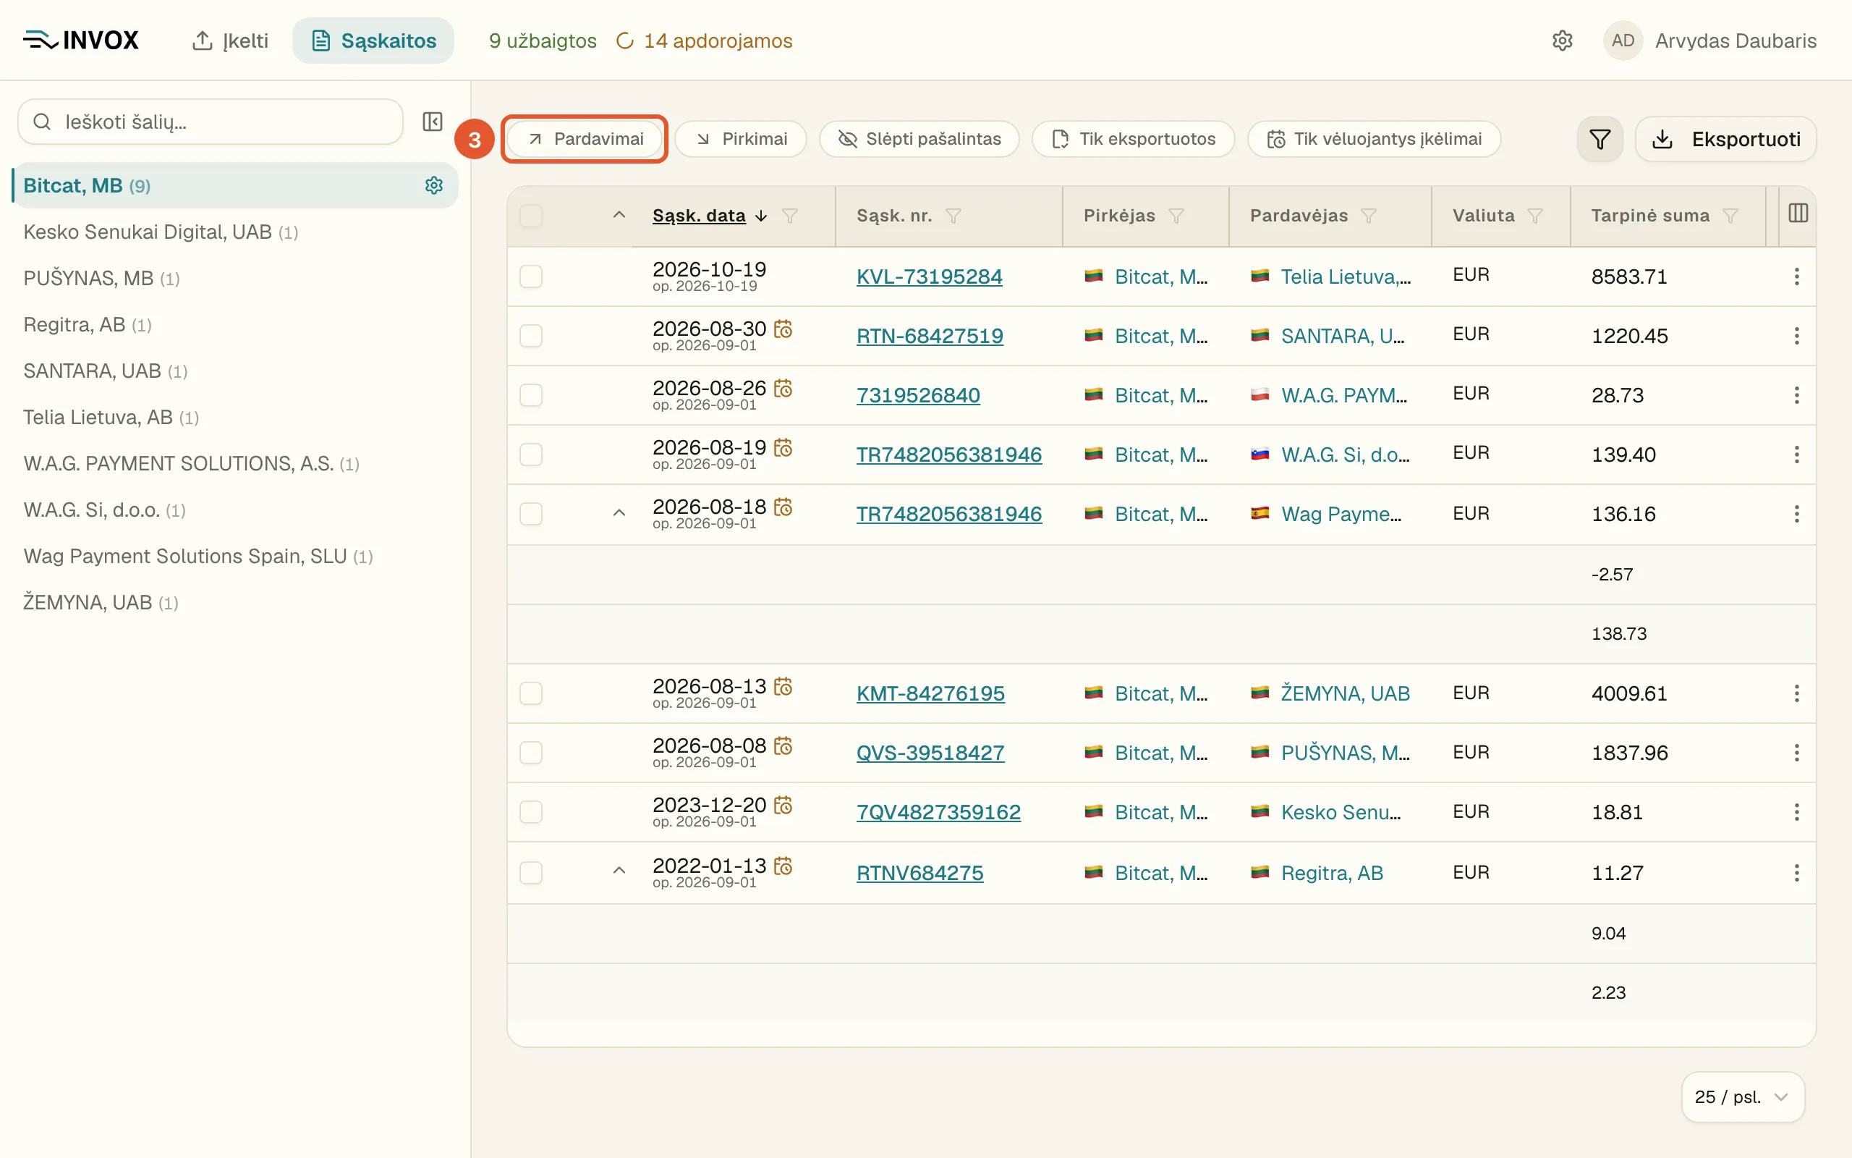Screen dimensions: 1852x1158
Task: Collapse the RTNV684275 row details
Action: (x=619, y=871)
